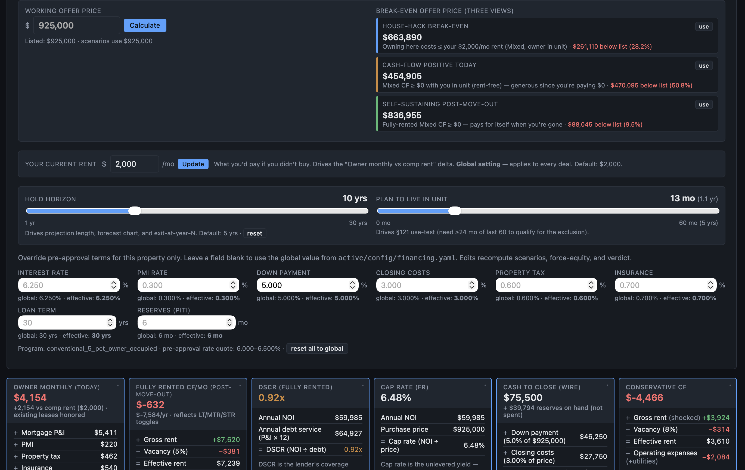This screenshot has width=745, height=470.
Task: Click Update next to current rent
Action: pos(193,164)
